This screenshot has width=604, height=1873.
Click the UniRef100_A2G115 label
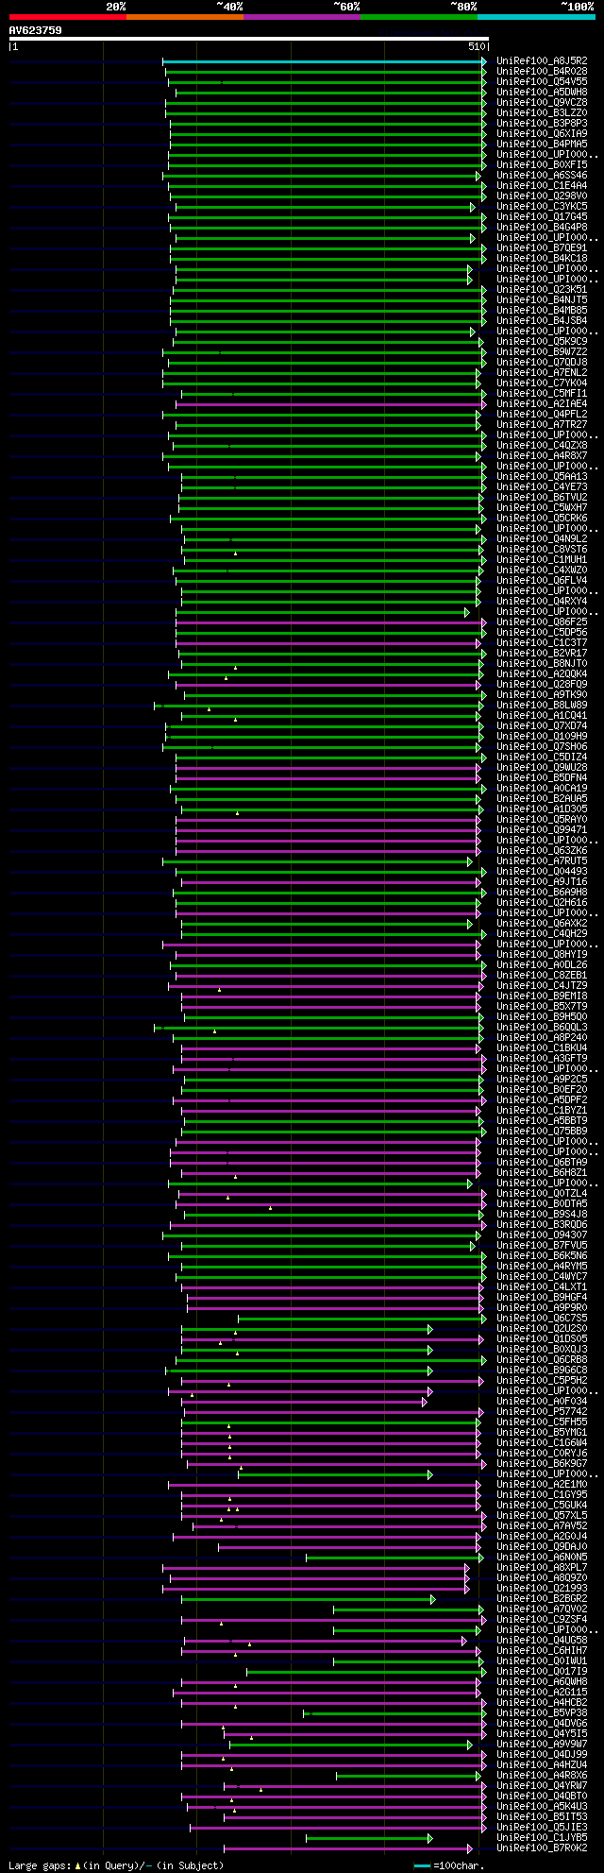[543, 1692]
